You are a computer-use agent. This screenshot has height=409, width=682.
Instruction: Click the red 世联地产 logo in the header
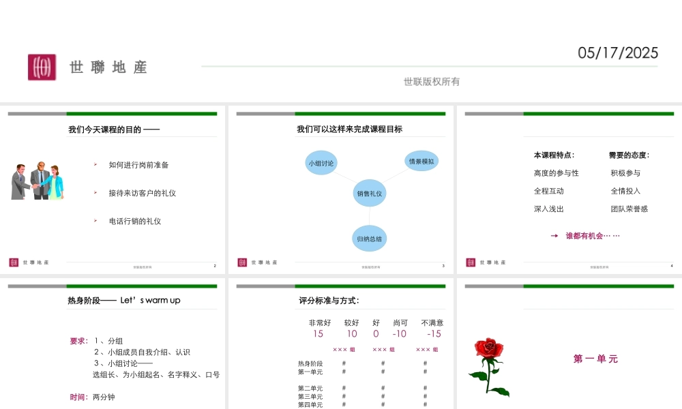point(42,67)
